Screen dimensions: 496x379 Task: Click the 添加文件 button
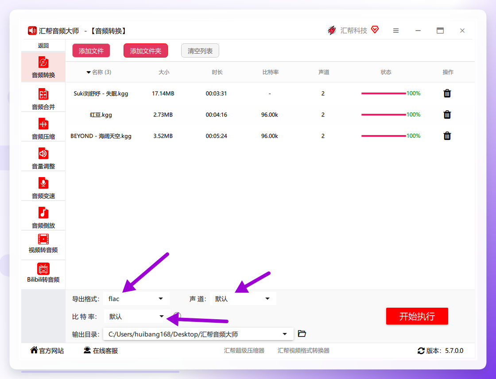[91, 50]
